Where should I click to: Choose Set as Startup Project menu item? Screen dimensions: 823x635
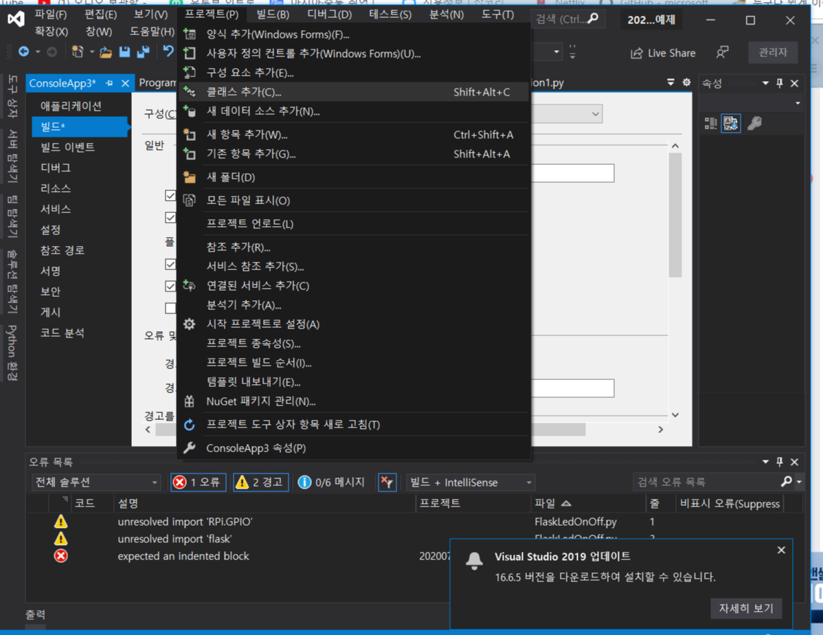(x=354, y=324)
